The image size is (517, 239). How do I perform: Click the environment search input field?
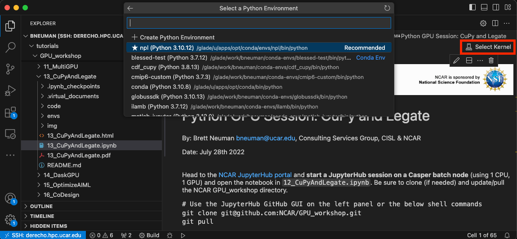[258, 23]
